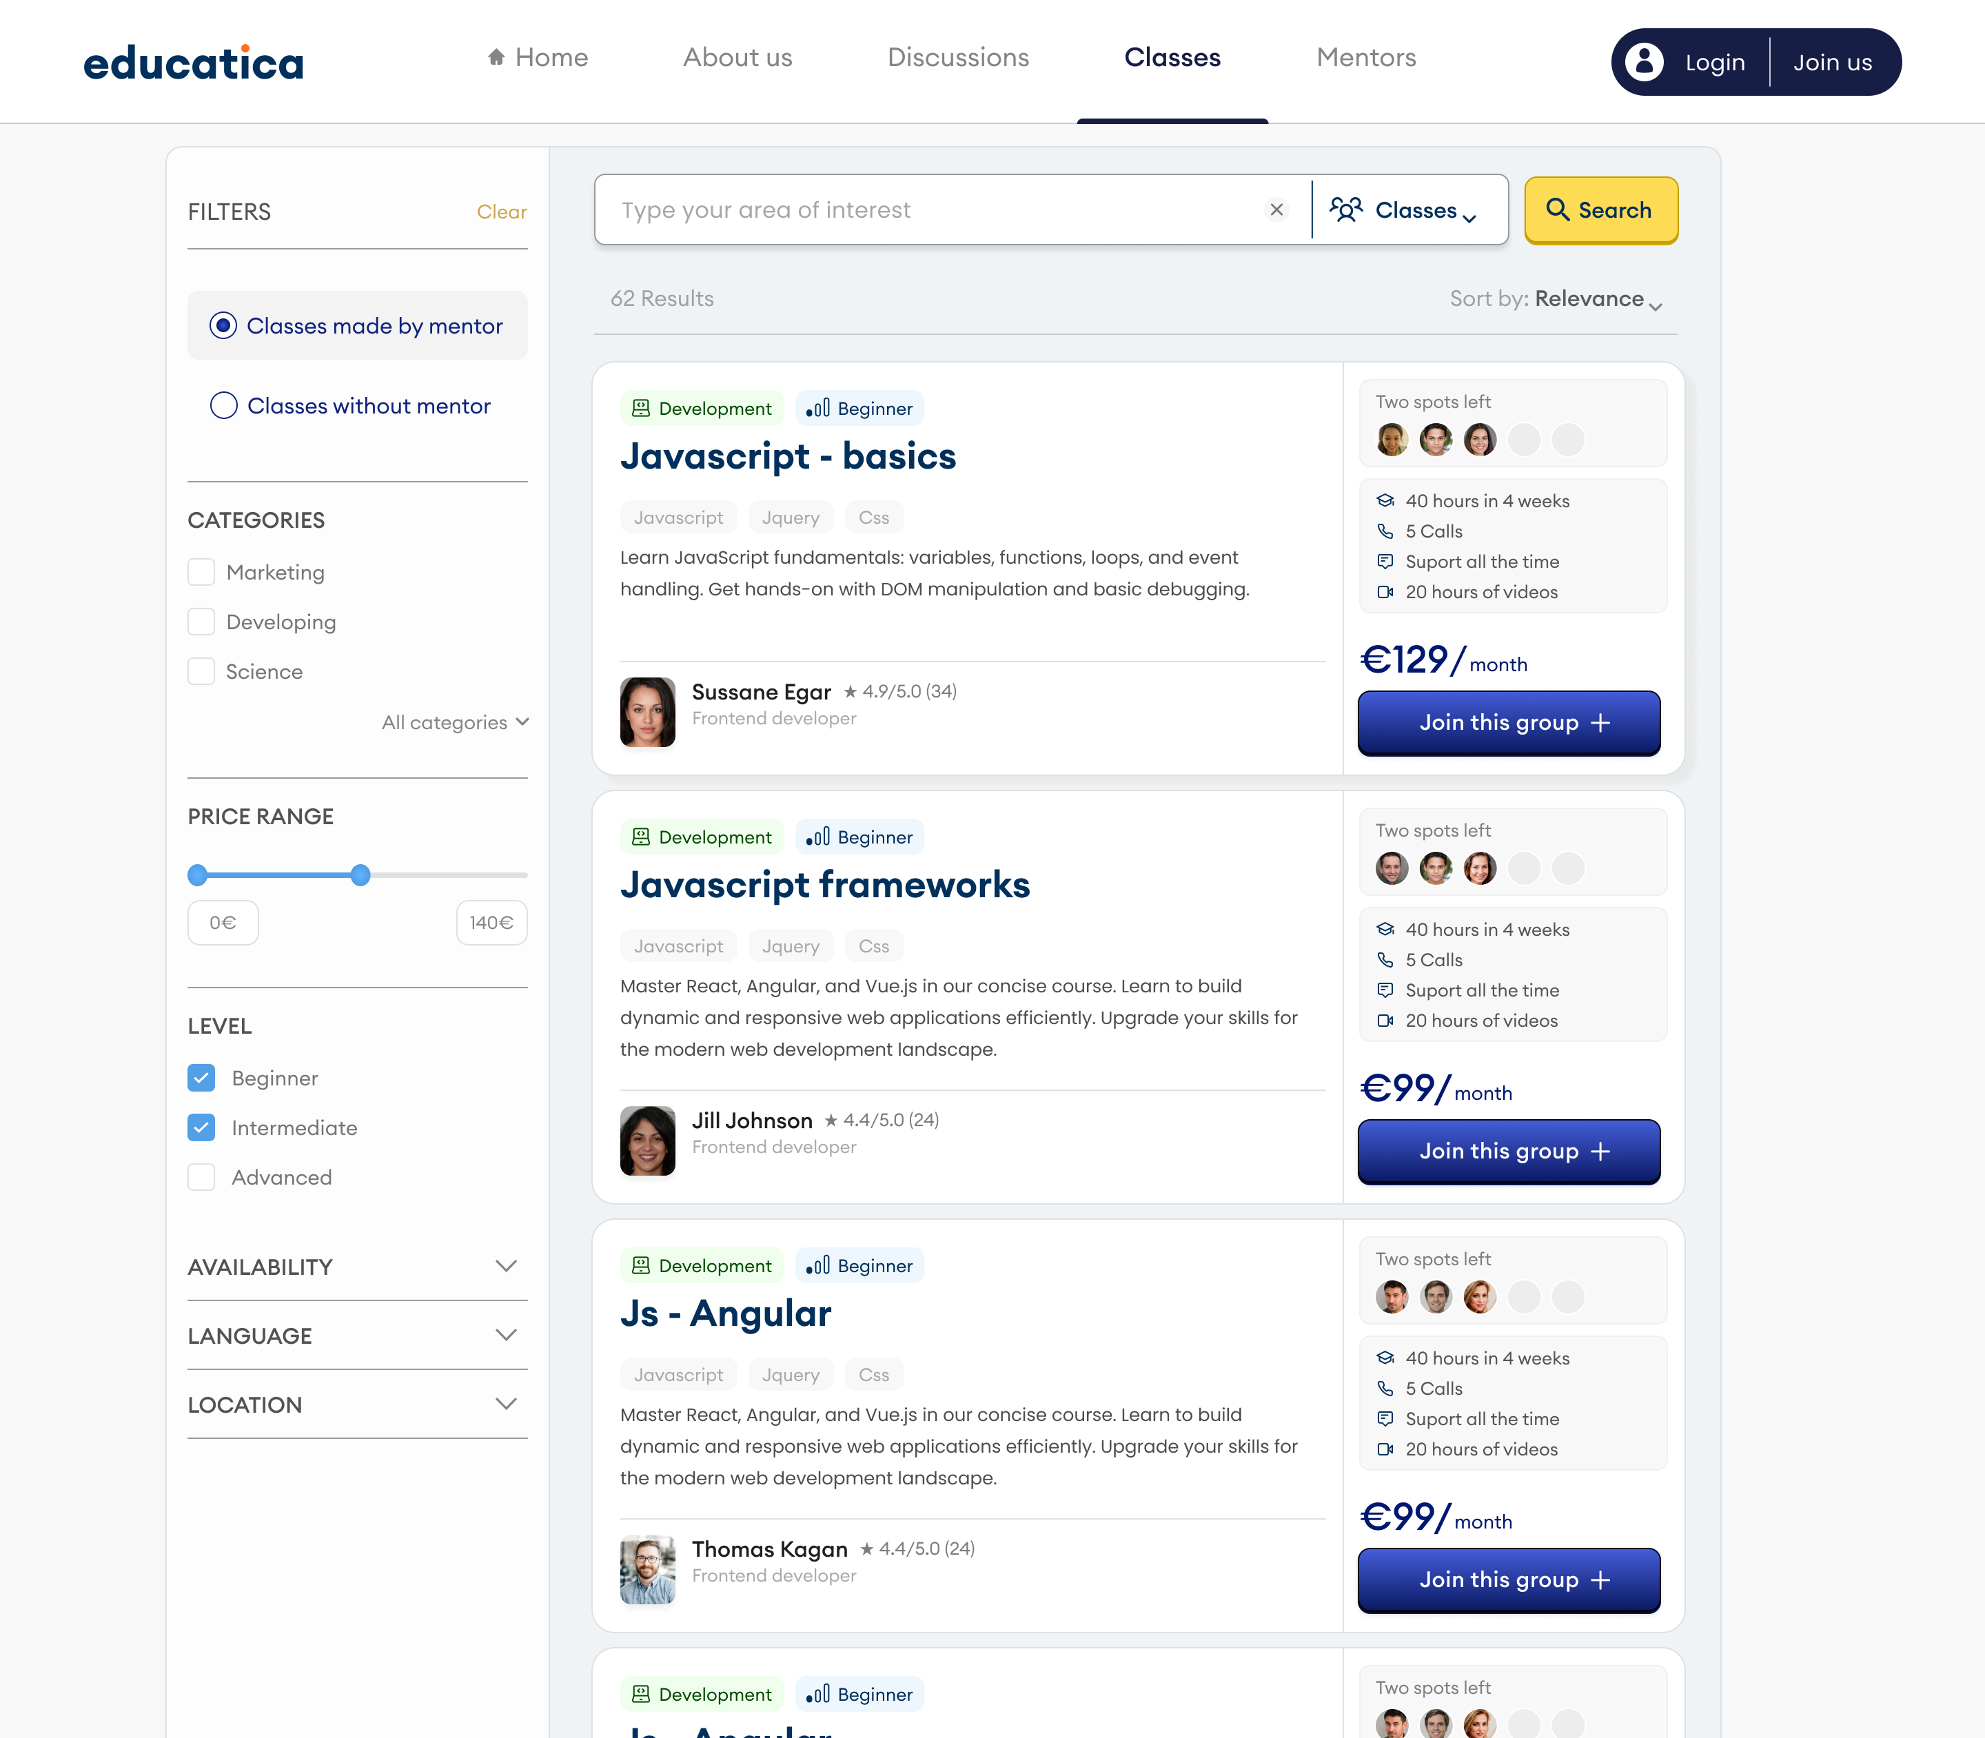Image resolution: width=1985 pixels, height=1738 pixels.
Task: Click the Development tag icon on Javascript basics
Action: (x=640, y=409)
